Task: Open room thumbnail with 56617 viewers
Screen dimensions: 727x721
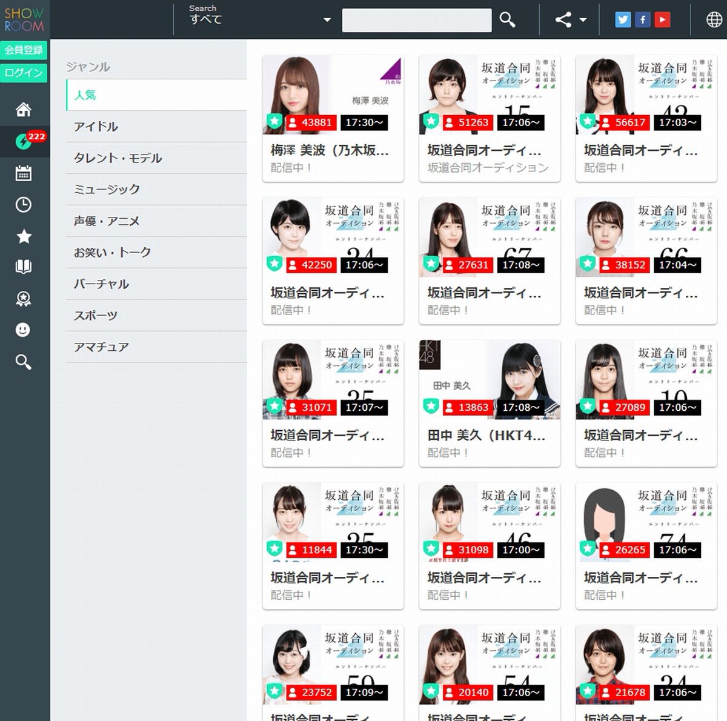Action: (646, 95)
